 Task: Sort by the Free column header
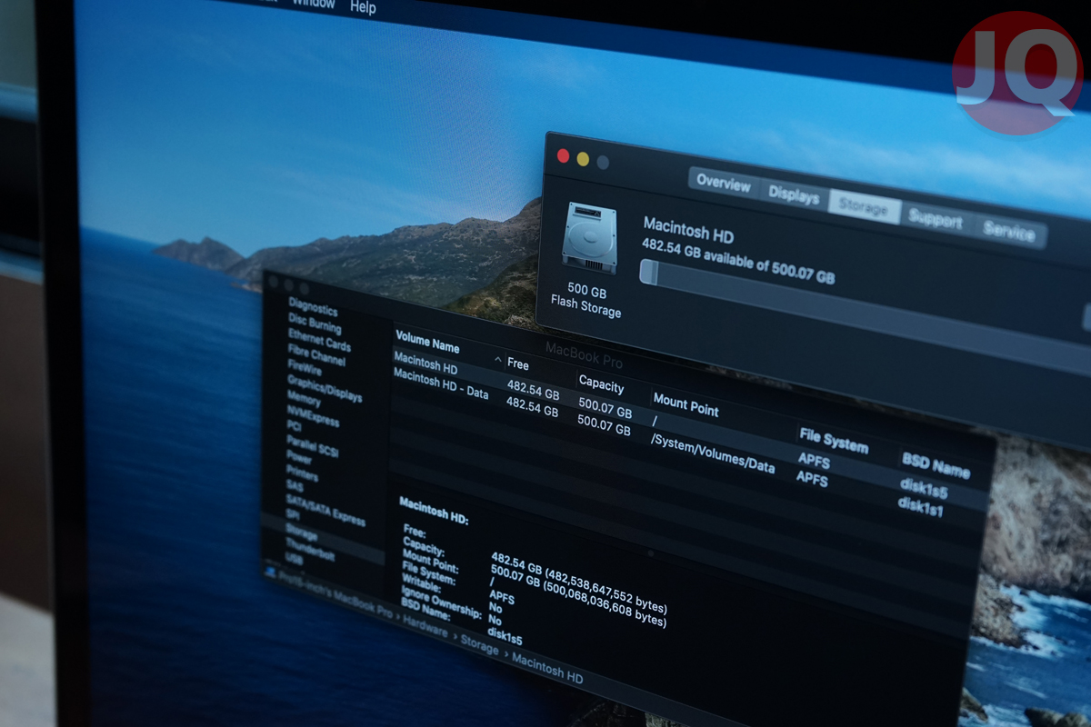point(518,364)
